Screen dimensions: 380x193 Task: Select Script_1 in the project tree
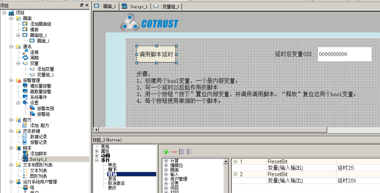(38, 159)
